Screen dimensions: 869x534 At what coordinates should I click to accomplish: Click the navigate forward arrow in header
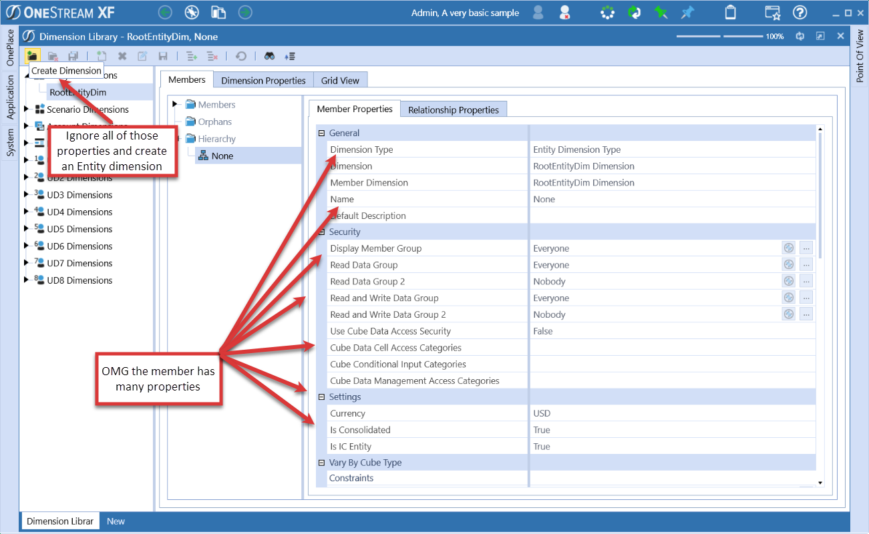coord(245,12)
